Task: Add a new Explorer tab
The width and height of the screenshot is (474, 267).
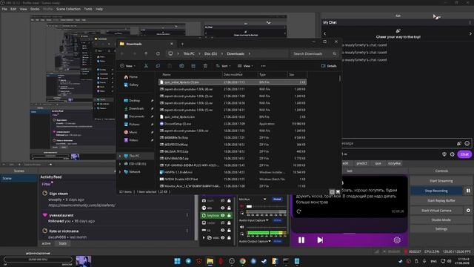Action: [182, 44]
